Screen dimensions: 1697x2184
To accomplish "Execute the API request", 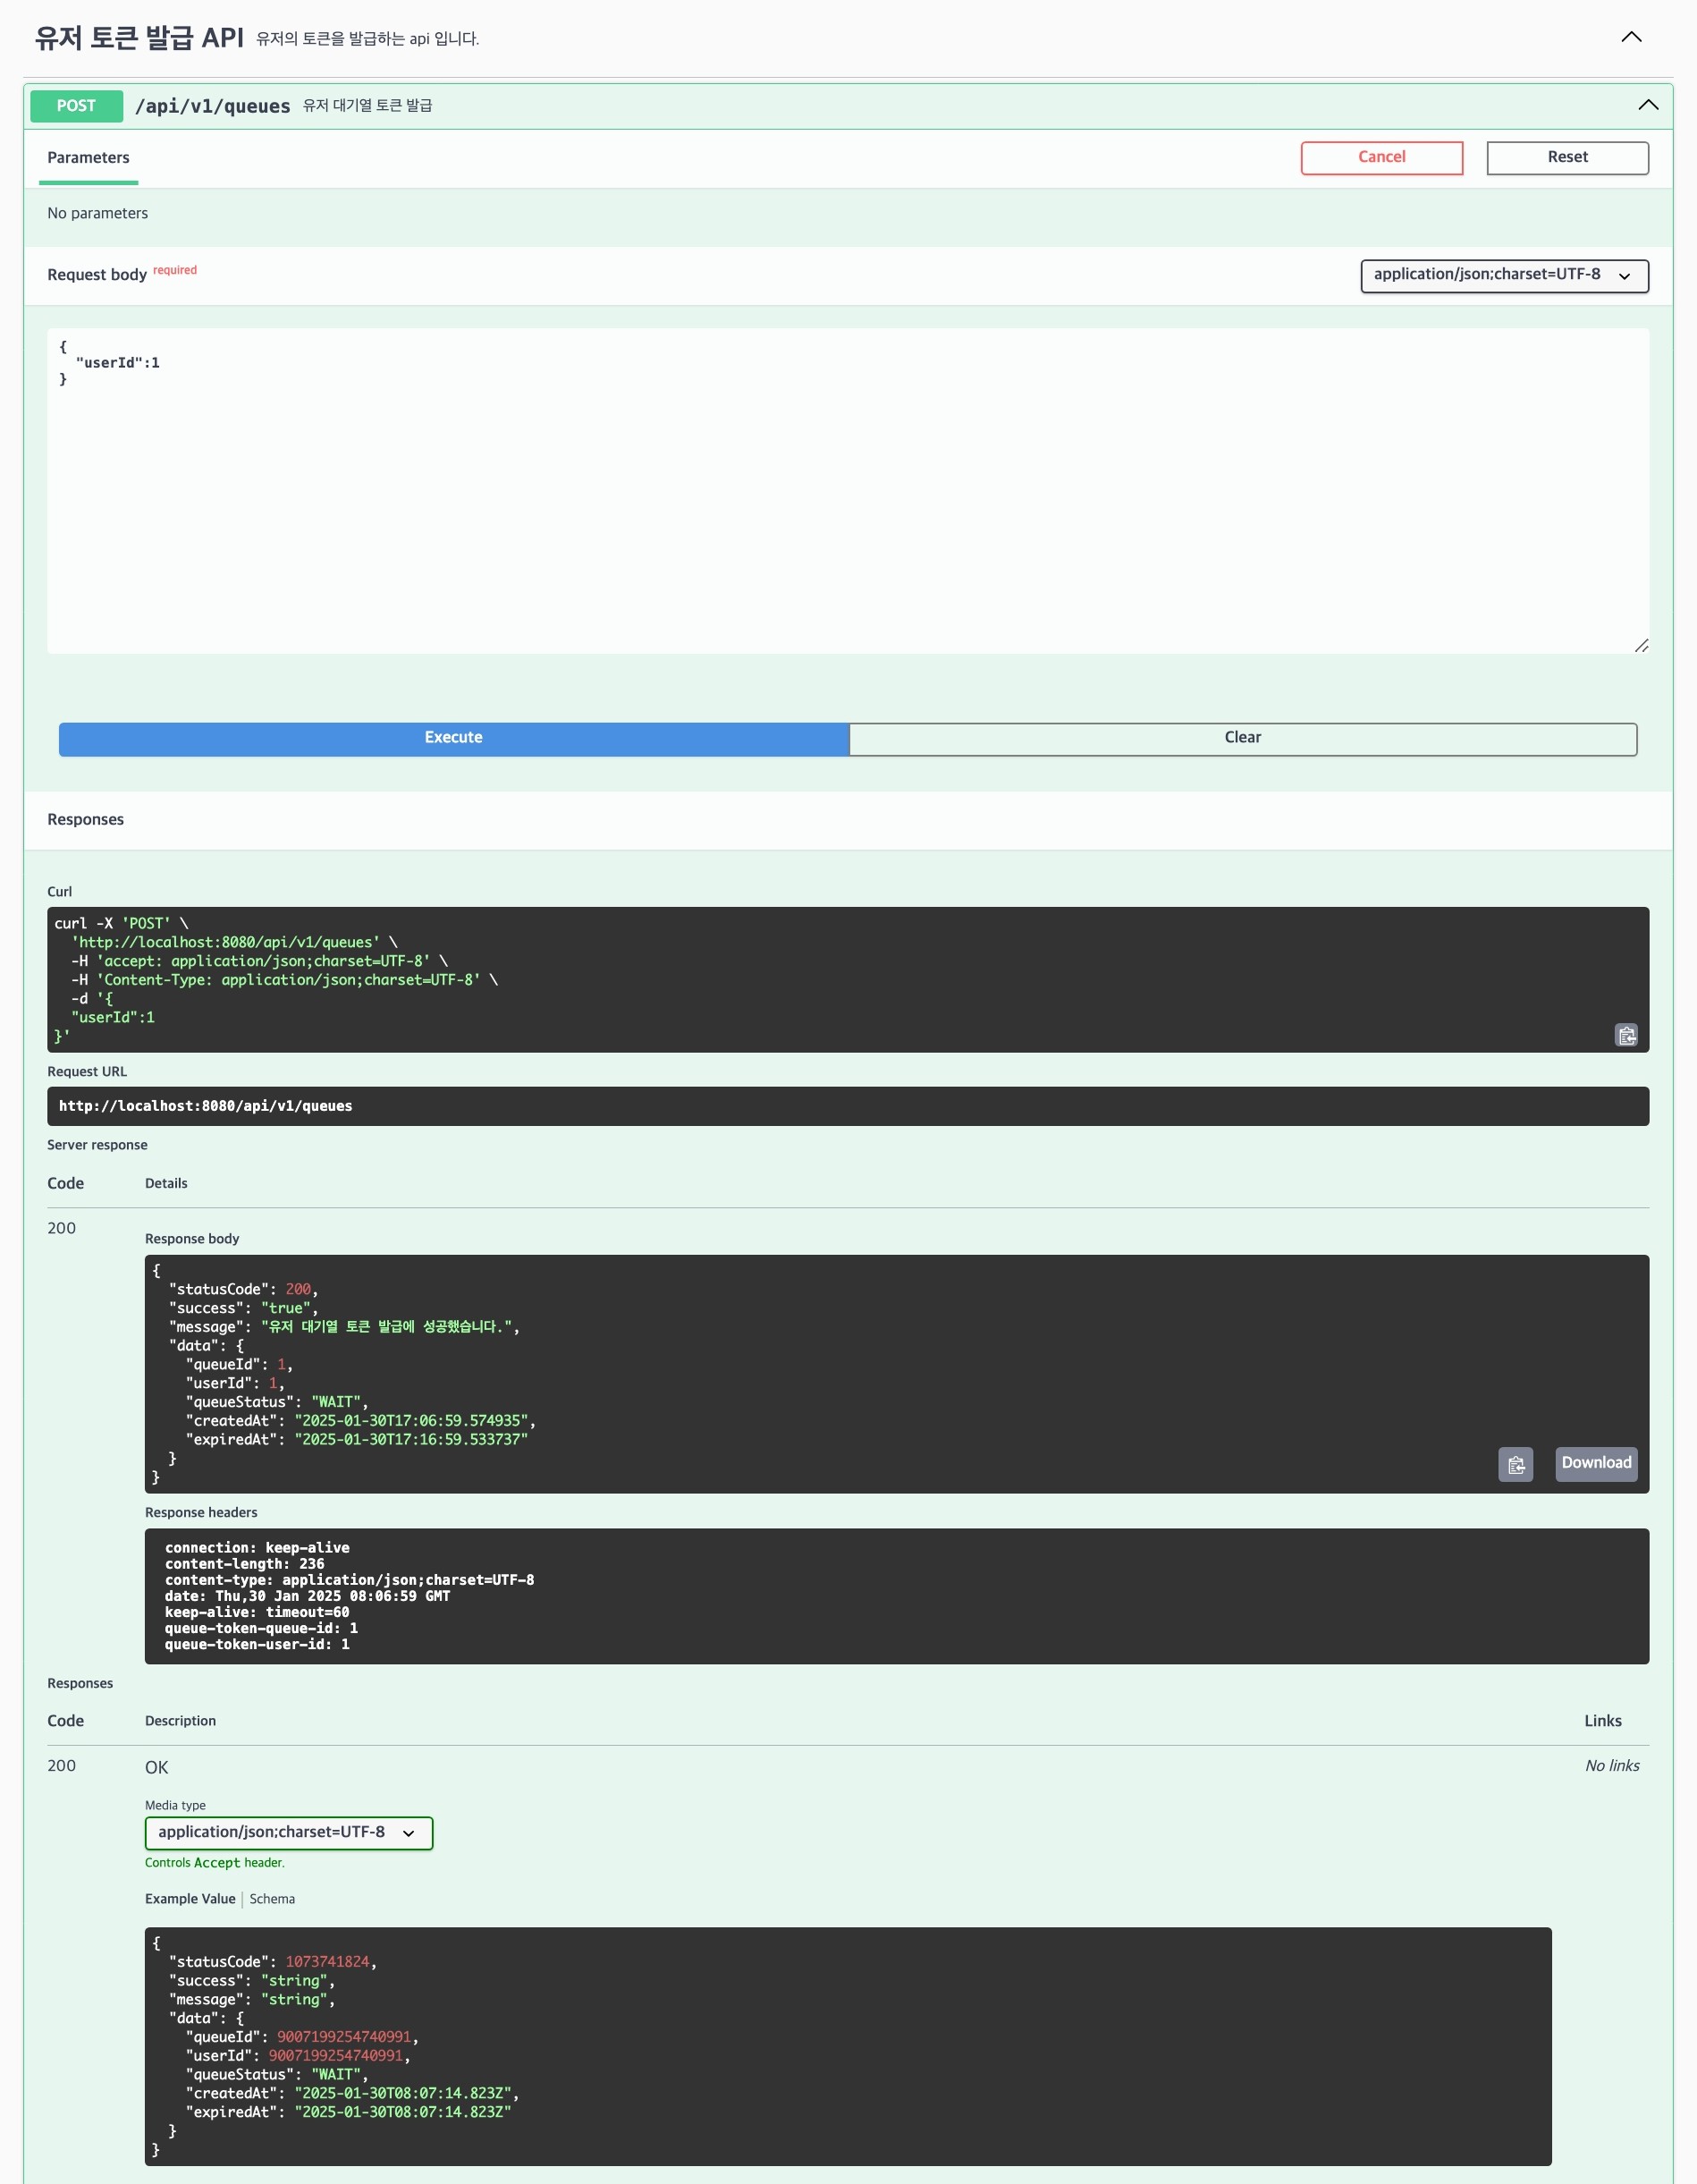I will pyautogui.click(x=453, y=738).
